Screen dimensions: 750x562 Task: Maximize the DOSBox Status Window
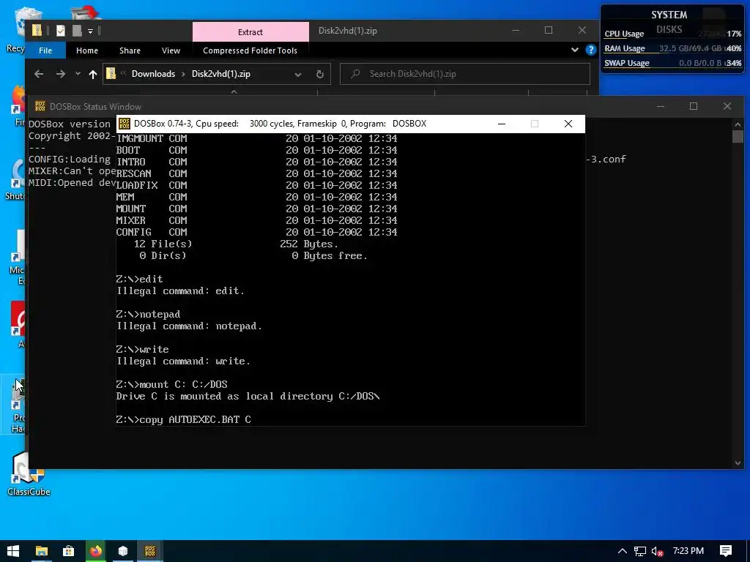tap(694, 106)
